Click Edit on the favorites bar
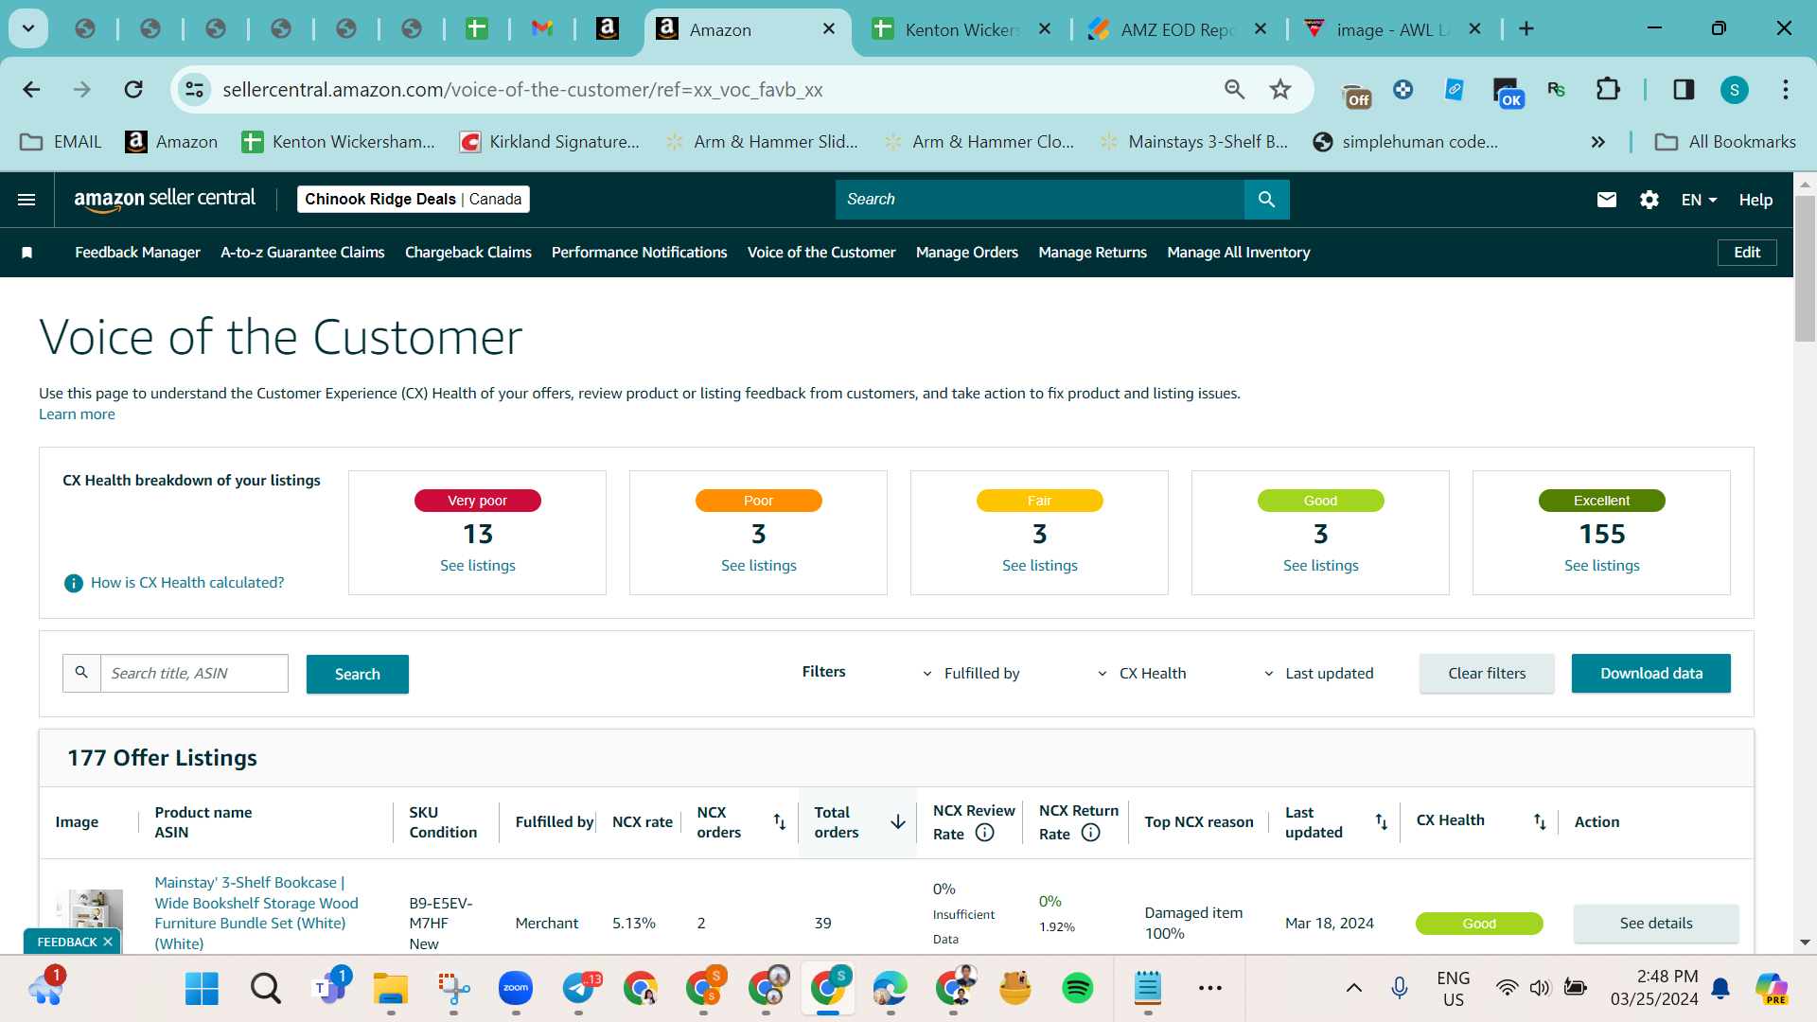 click(1747, 253)
